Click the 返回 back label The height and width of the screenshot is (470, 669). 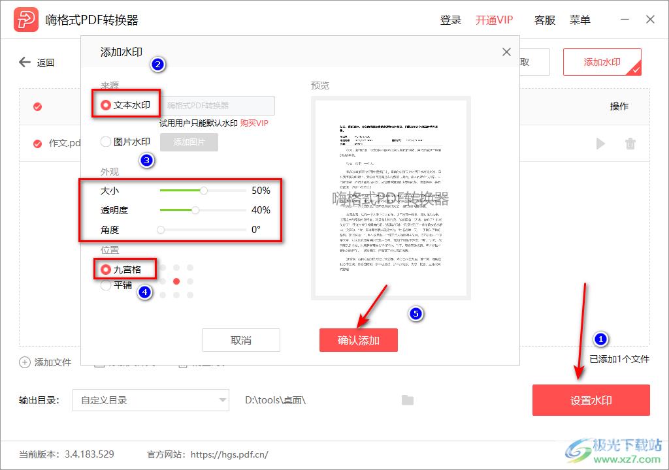click(x=46, y=63)
